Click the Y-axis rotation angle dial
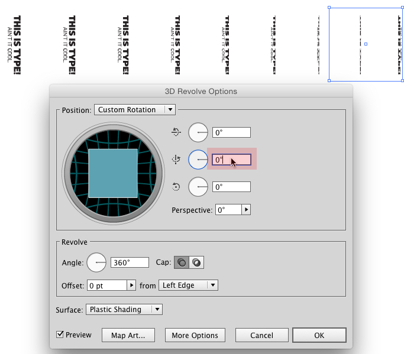 coord(198,160)
